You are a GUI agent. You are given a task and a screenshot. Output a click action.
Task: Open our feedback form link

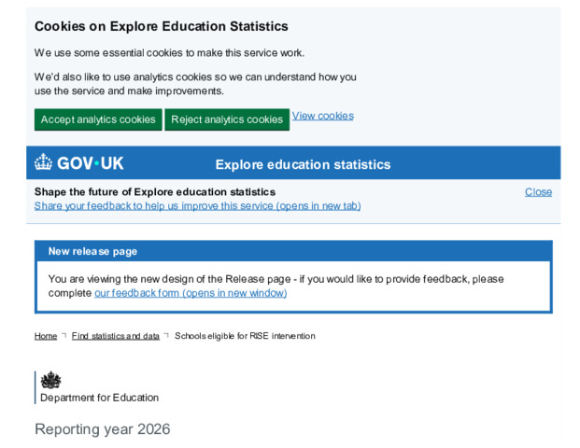pyautogui.click(x=191, y=293)
